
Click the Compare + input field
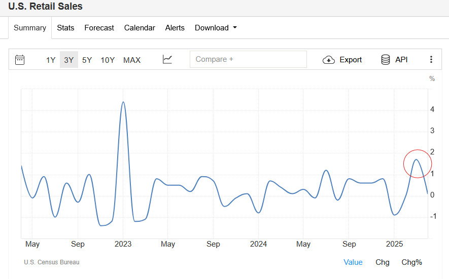coord(248,59)
